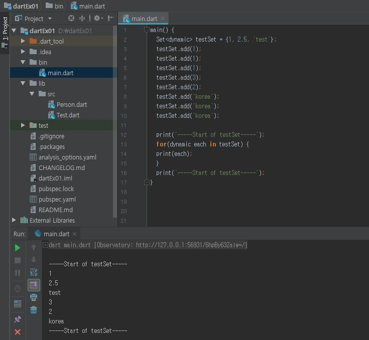Select analysis_options.yaml file
The image size is (369, 340).
pos(63,157)
